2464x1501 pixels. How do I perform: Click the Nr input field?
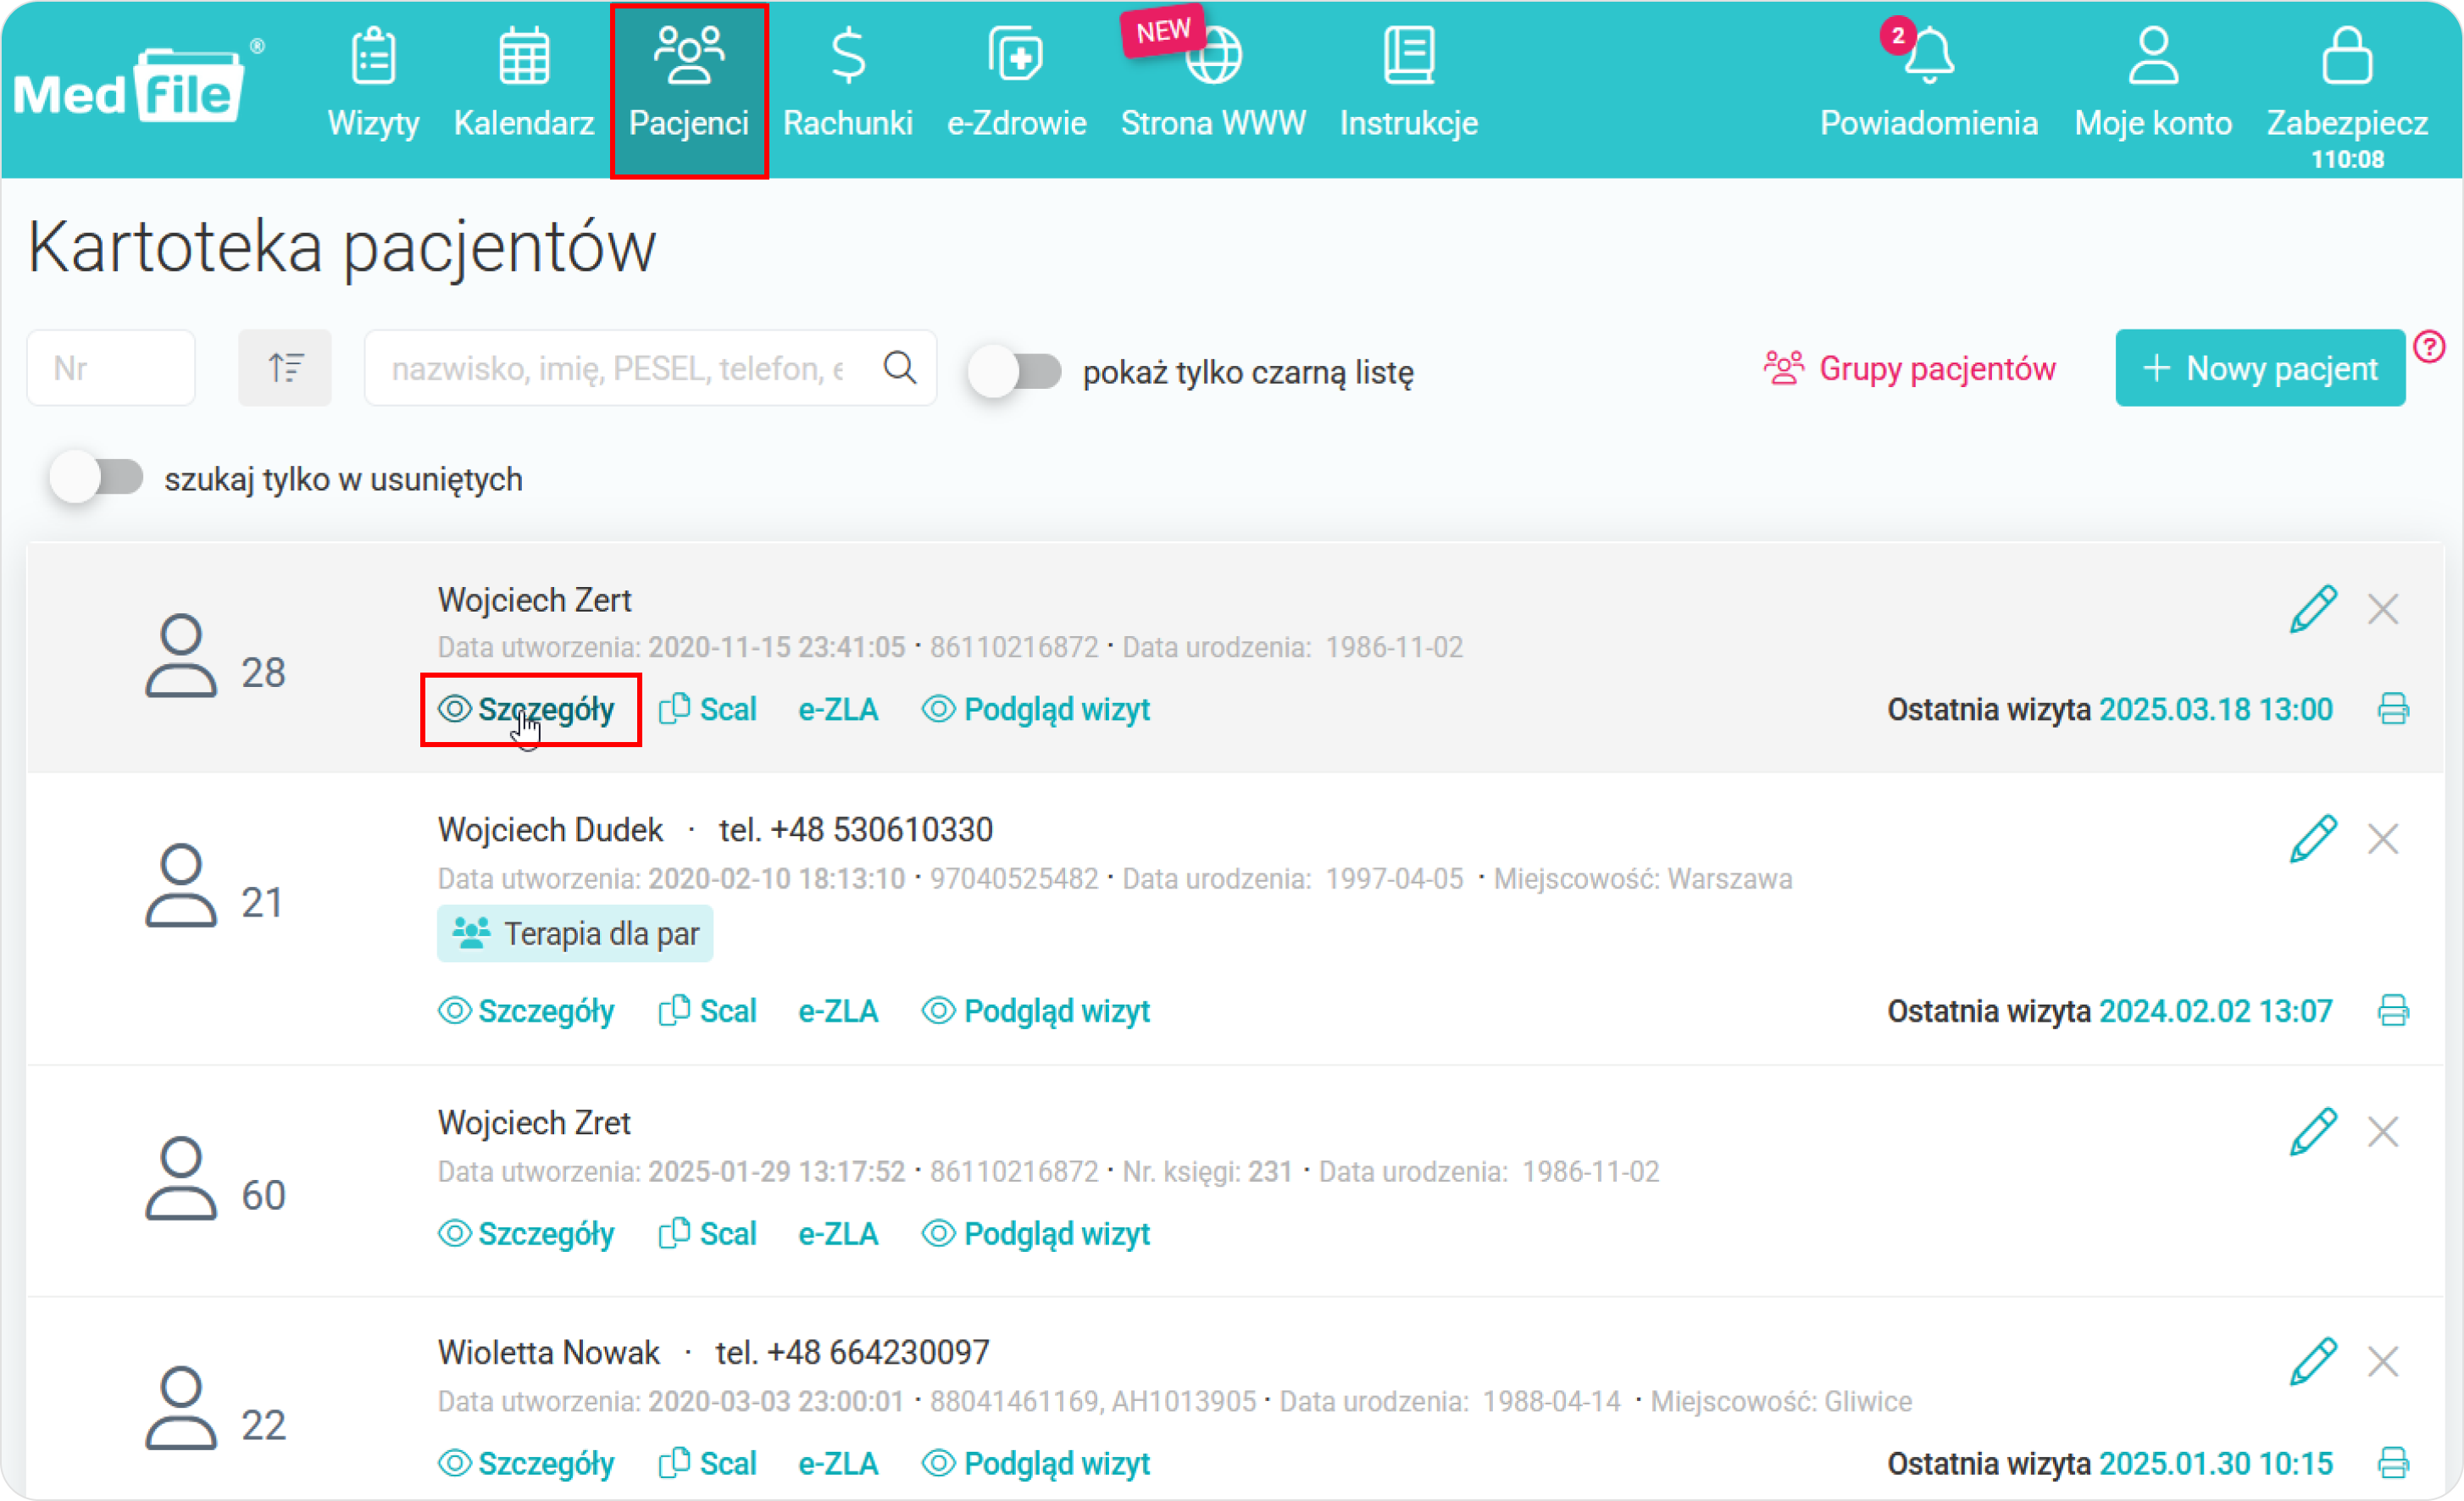pos(111,368)
